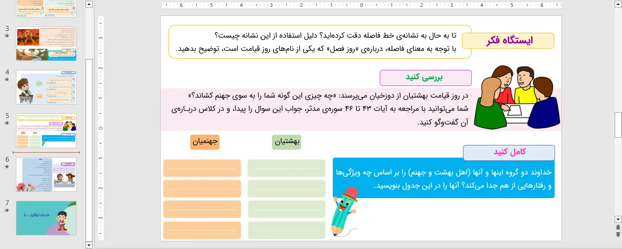Click the editing area scrollbar down arrow
622x249 pixels.
click(x=618, y=219)
